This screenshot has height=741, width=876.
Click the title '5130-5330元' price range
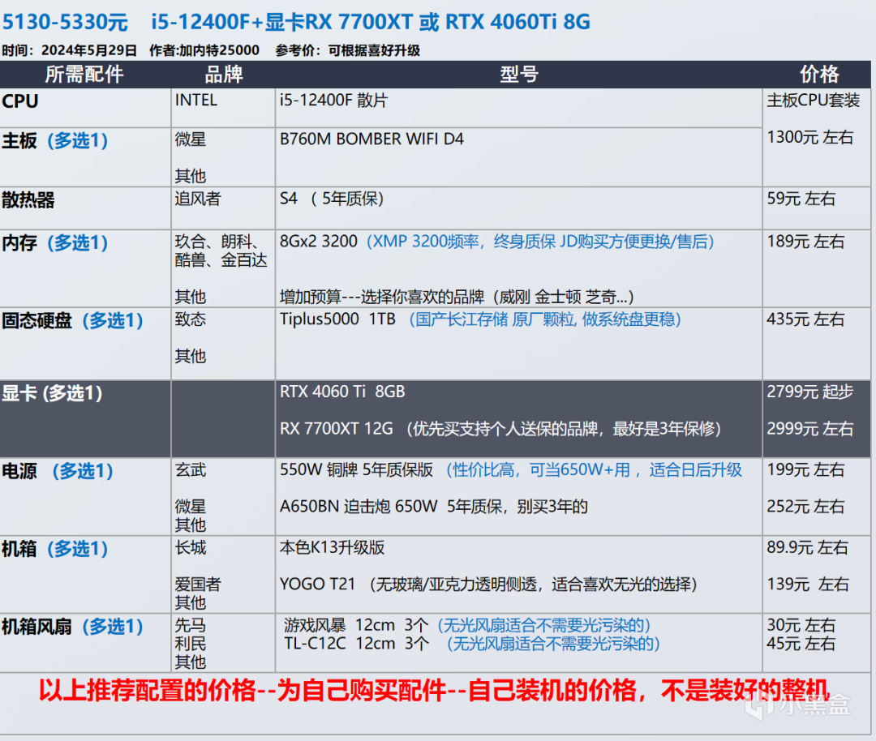click(65, 22)
